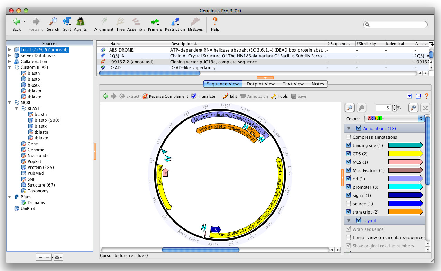Enable the source annotation checkbox
This screenshot has height=271, width=441.
(x=348, y=204)
